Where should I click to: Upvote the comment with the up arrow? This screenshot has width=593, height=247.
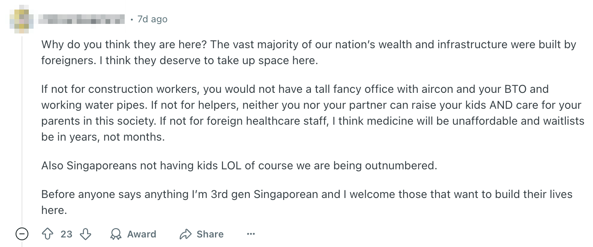[x=48, y=234]
